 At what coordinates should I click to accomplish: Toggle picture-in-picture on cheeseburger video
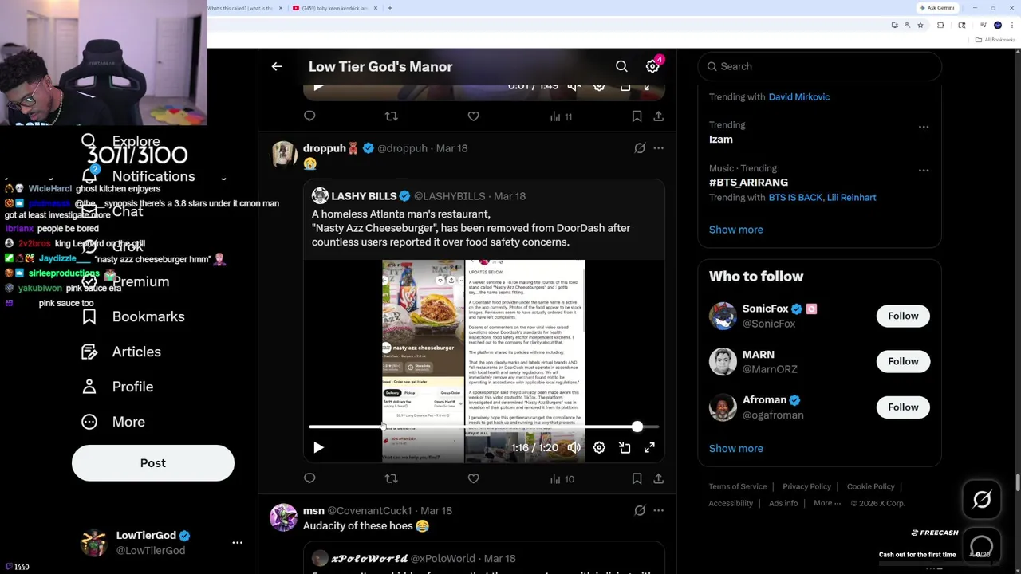[625, 448]
